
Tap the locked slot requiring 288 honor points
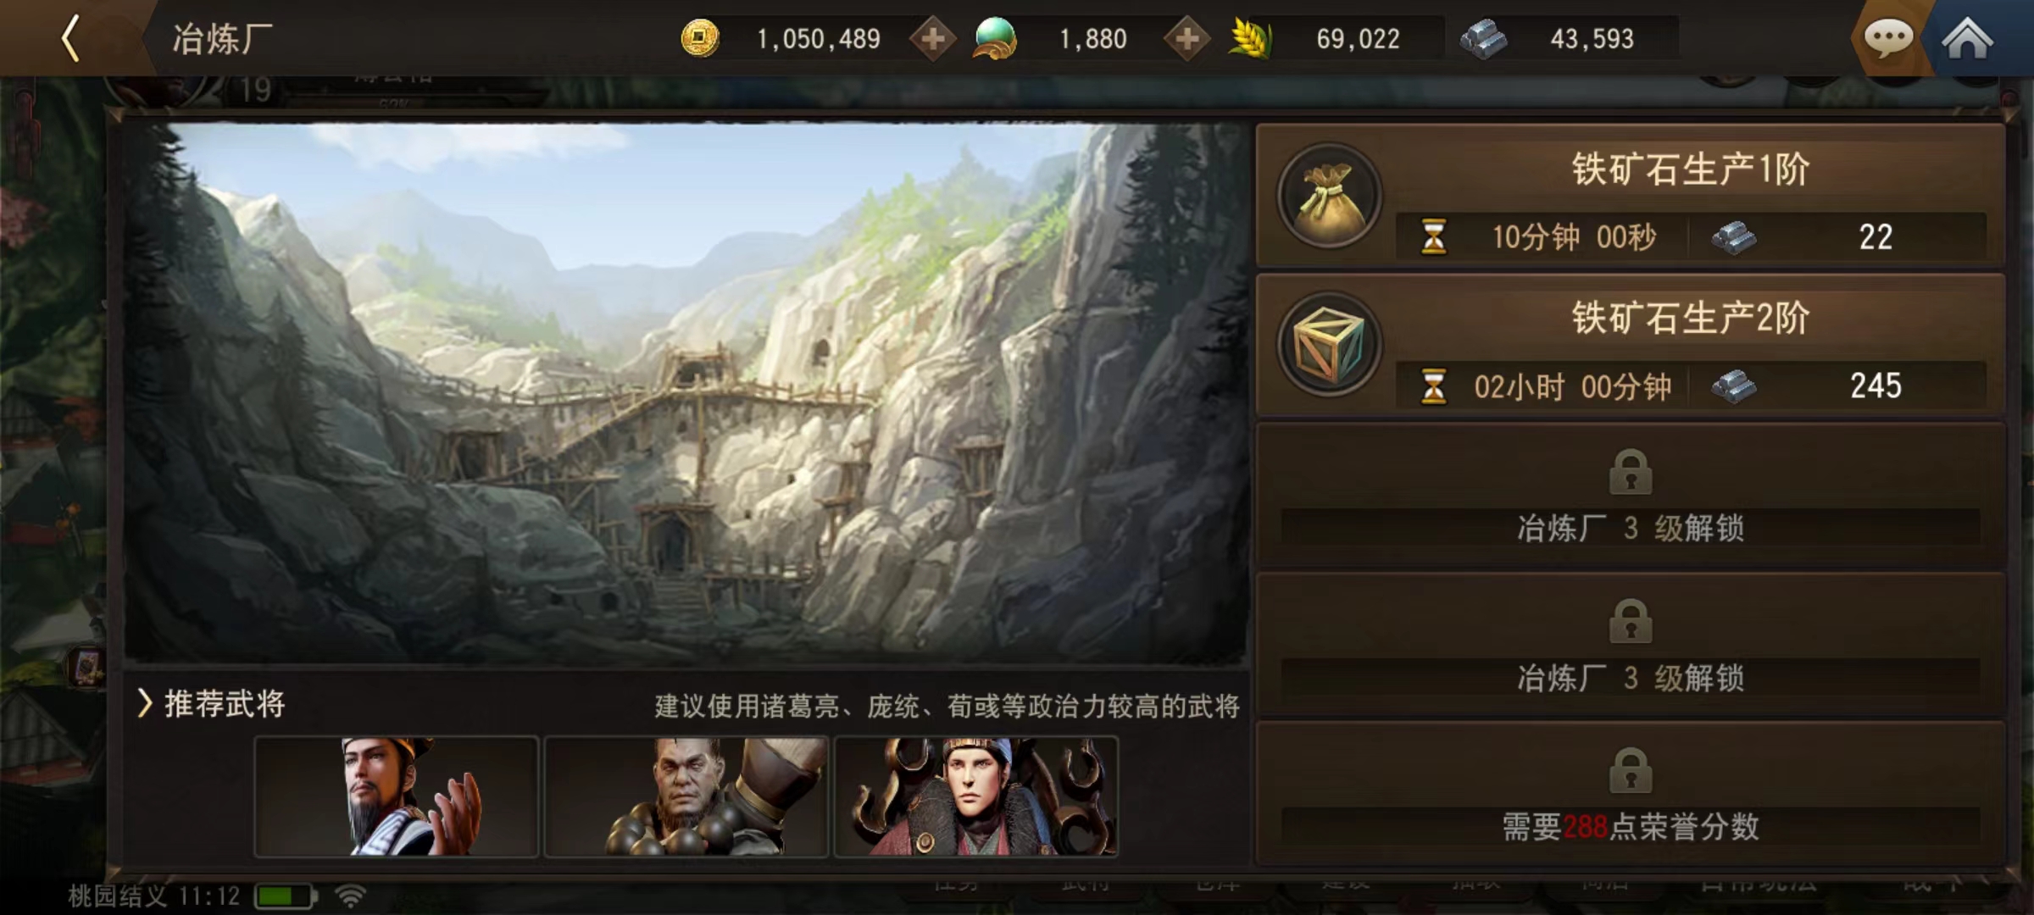pyautogui.click(x=1630, y=794)
